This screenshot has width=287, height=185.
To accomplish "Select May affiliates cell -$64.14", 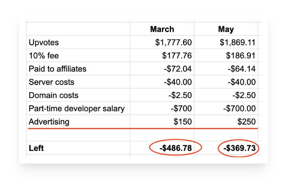I will 226,69.
